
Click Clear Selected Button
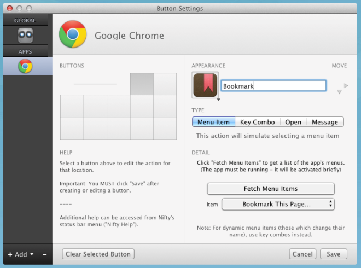coord(98,254)
